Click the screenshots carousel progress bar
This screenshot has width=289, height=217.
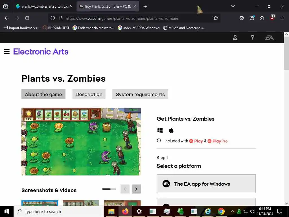pyautogui.click(x=109, y=189)
